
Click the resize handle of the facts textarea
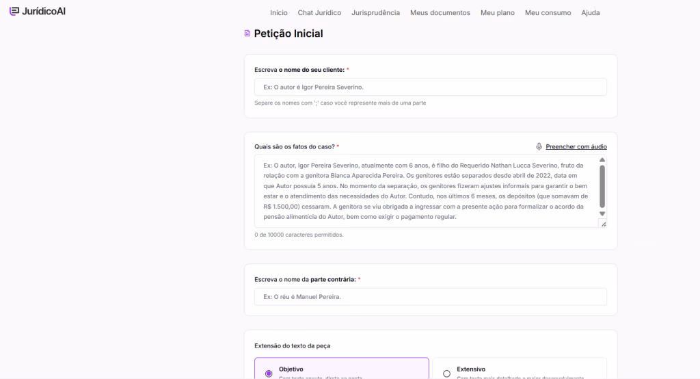(x=603, y=224)
